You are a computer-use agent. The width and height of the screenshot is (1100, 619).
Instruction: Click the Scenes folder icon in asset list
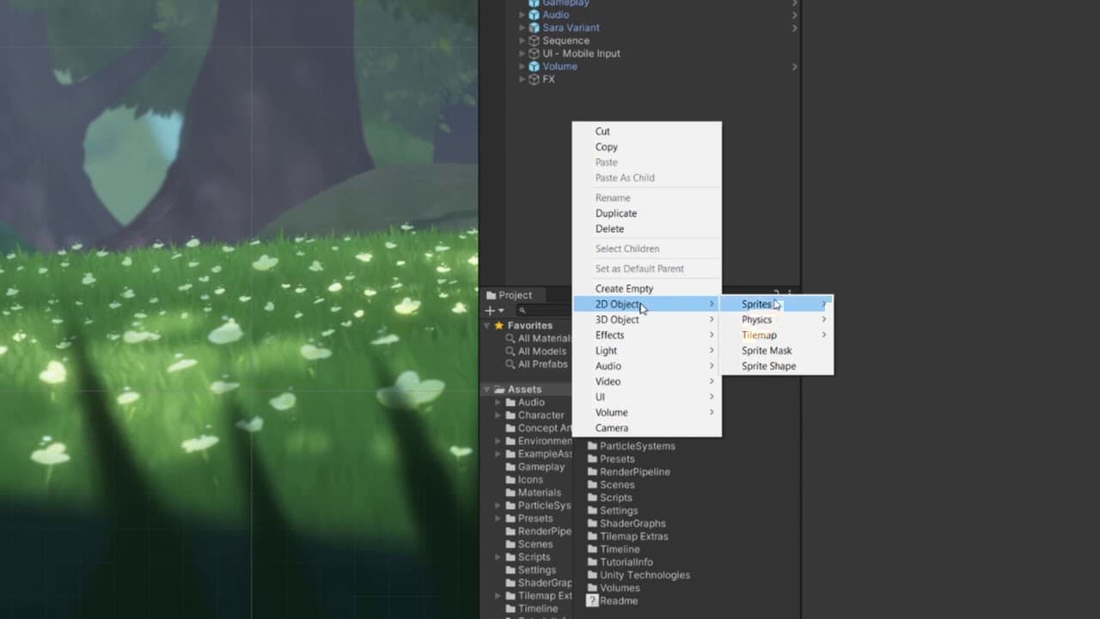pyautogui.click(x=591, y=485)
